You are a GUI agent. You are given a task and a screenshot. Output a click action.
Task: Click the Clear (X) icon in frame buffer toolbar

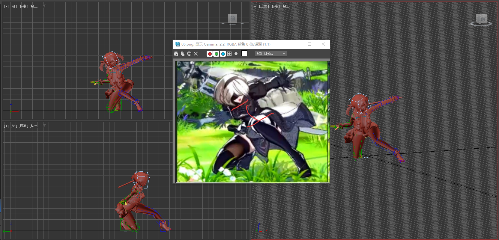tap(196, 54)
